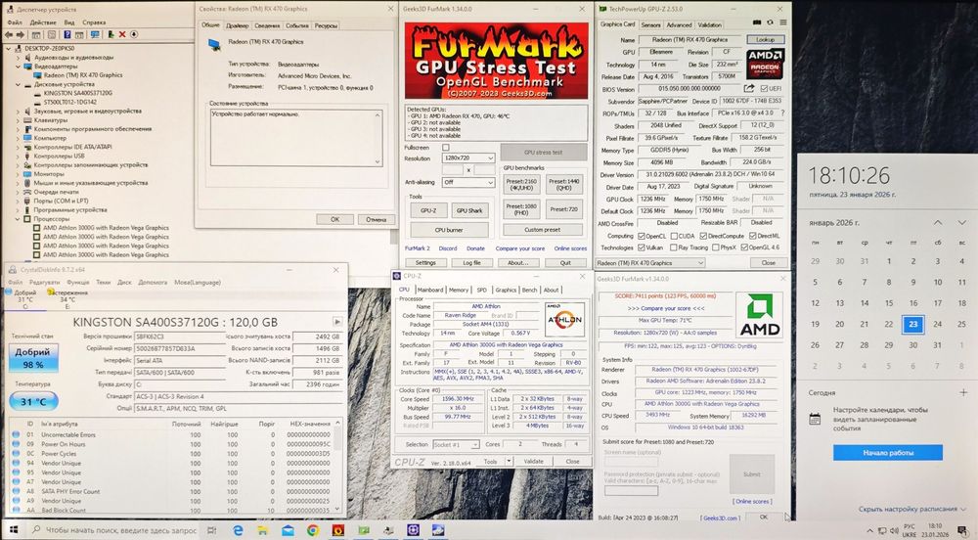Screen dimensions: 978x540
Task: Collapse the Видеоадаптеры tree node
Action: 19,67
